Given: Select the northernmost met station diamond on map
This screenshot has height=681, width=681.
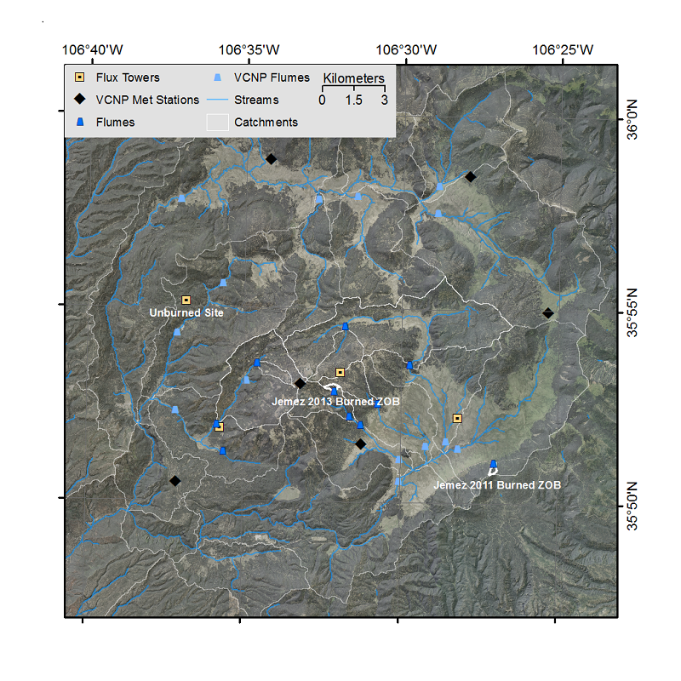Looking at the screenshot, I should pyautogui.click(x=271, y=158).
